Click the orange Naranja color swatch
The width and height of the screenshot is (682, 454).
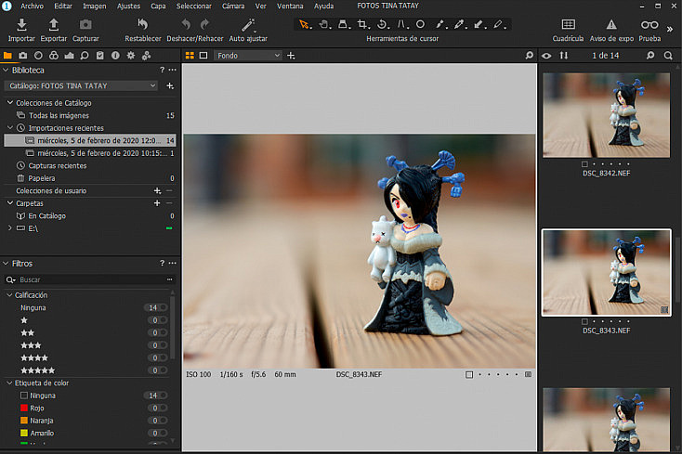[24, 421]
